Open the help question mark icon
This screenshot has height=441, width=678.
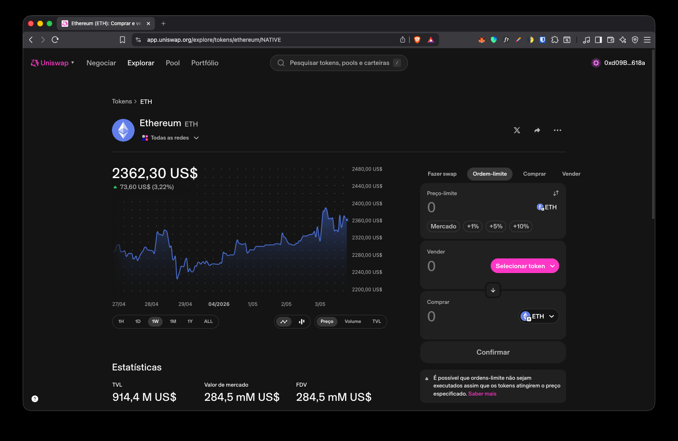point(35,399)
